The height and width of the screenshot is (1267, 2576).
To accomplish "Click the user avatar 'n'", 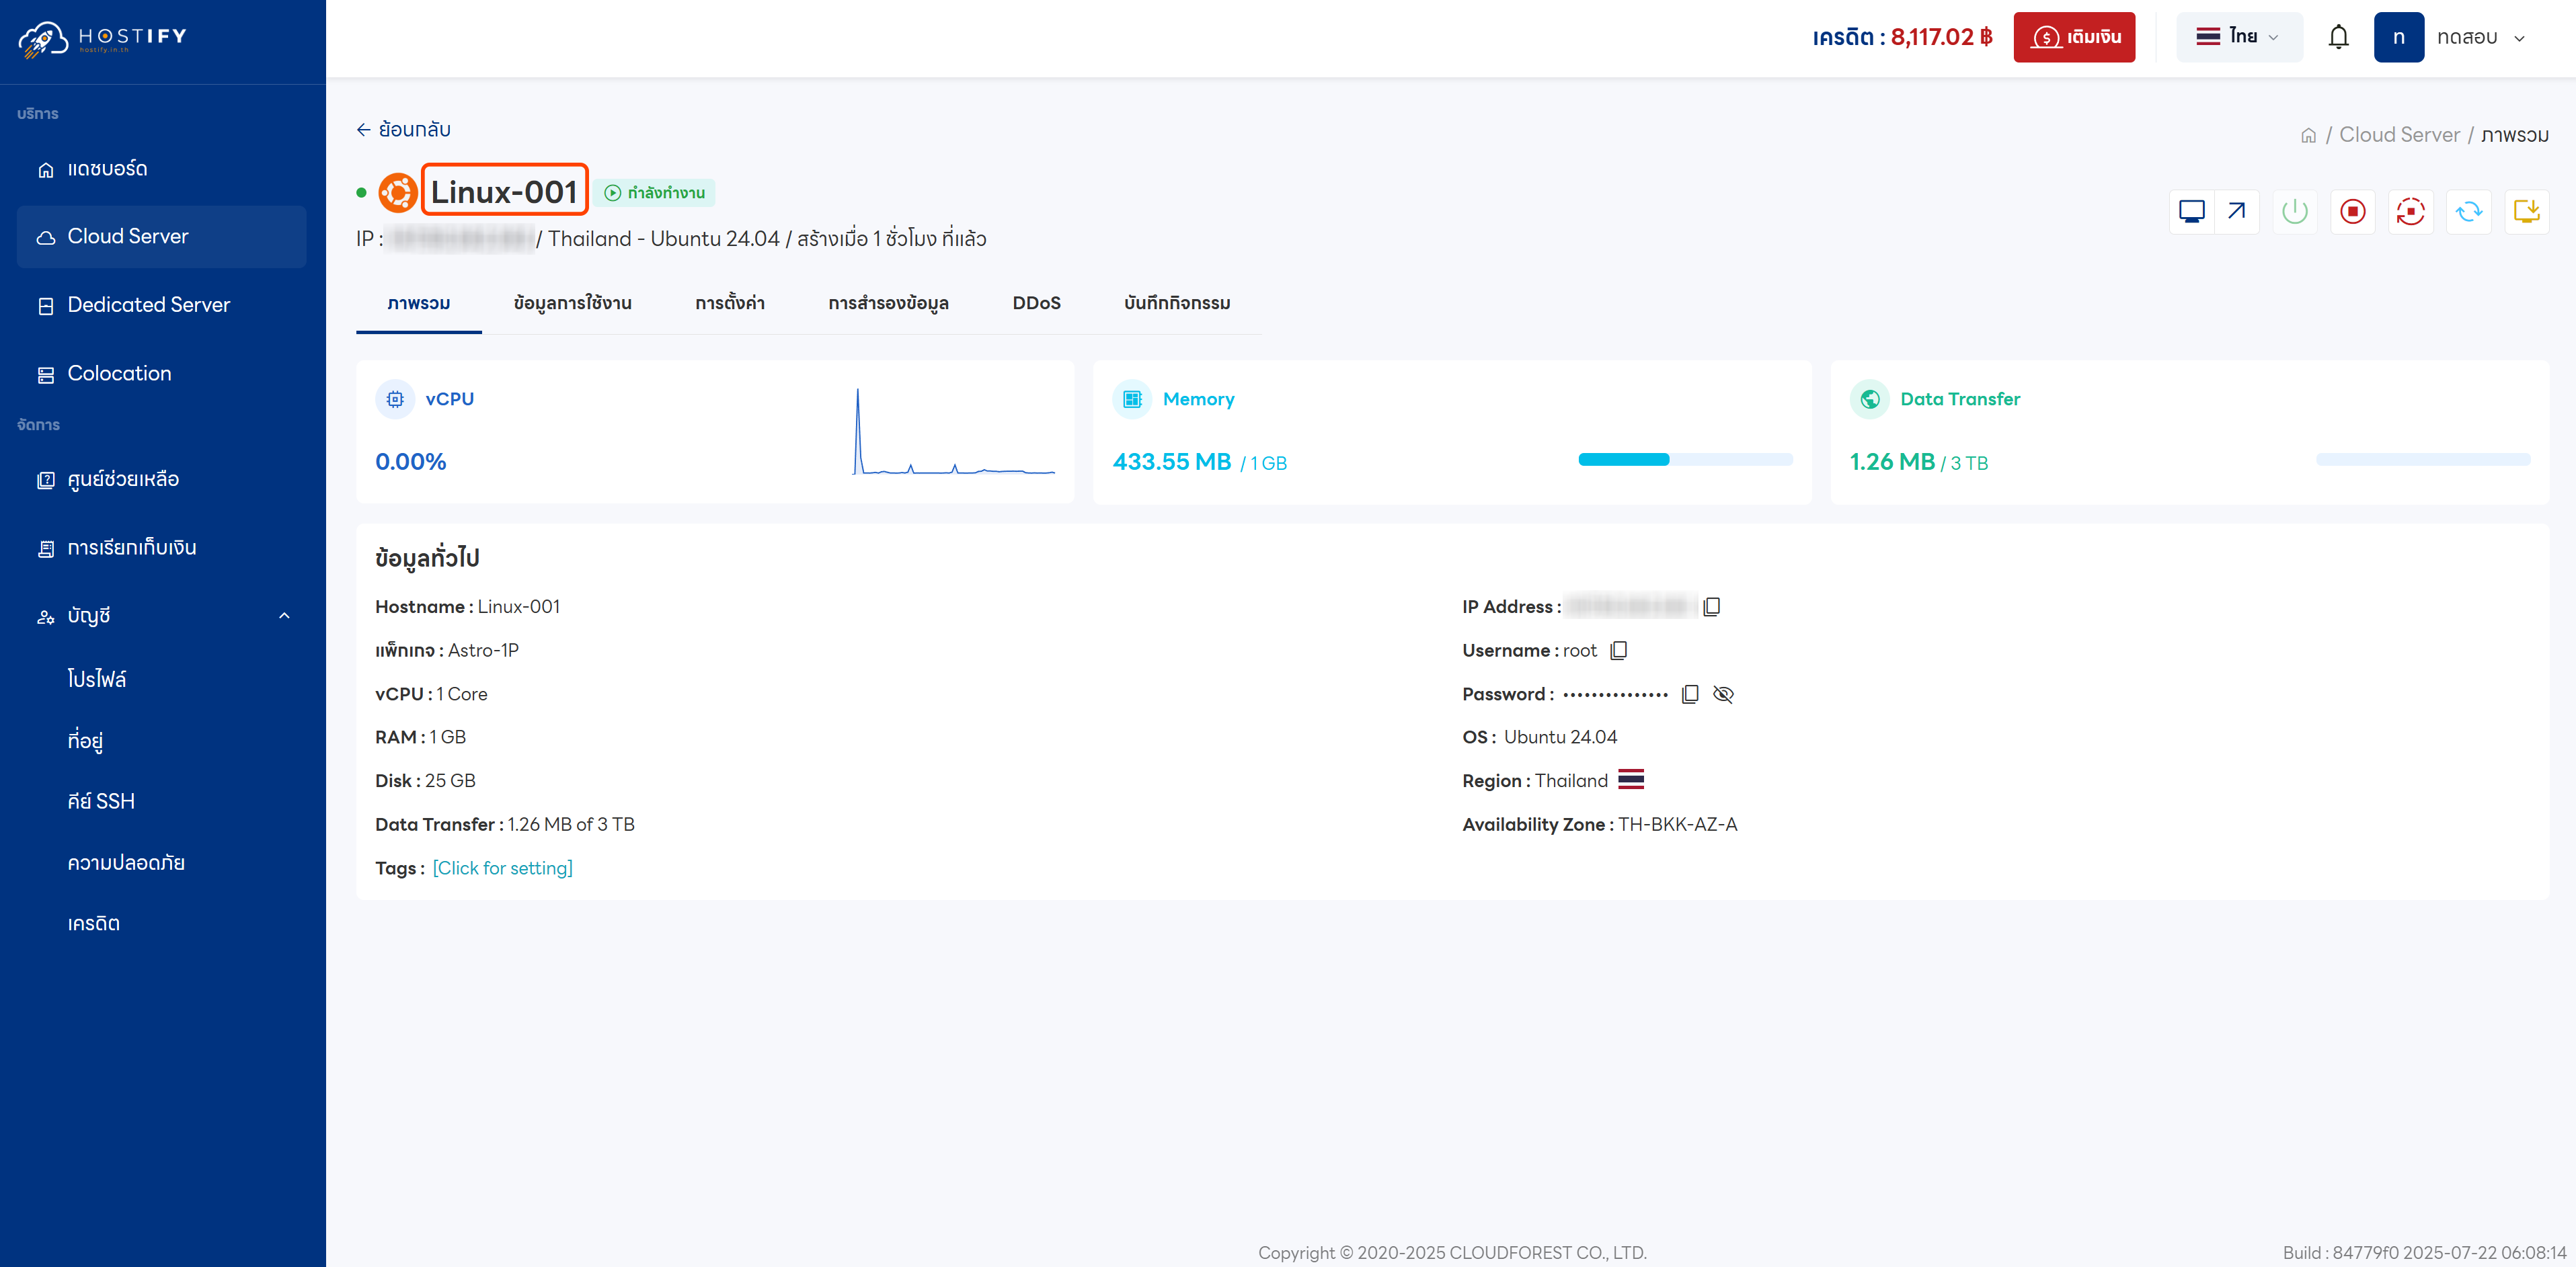I will (2398, 37).
